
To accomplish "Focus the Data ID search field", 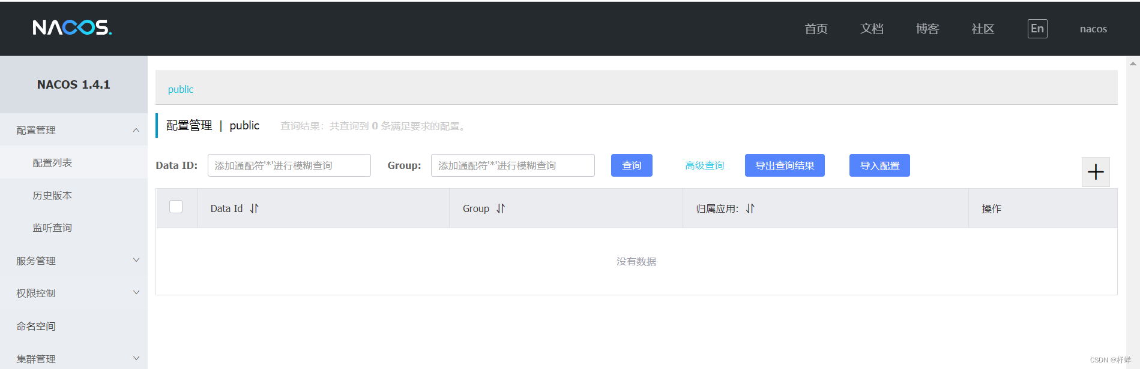I will [289, 165].
